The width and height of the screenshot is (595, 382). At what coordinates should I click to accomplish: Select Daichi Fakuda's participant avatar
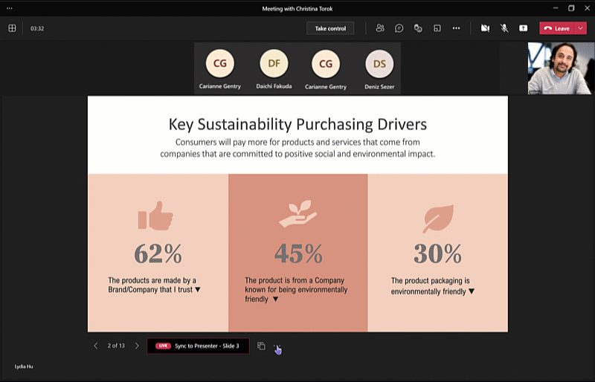(x=274, y=64)
